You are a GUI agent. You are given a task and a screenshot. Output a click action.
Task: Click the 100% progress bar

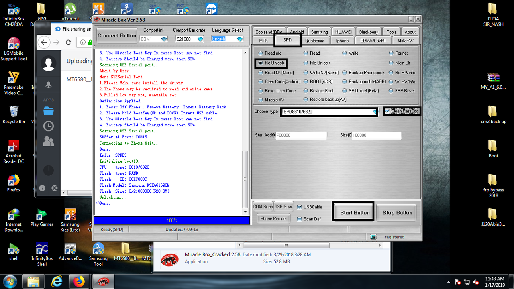171,220
